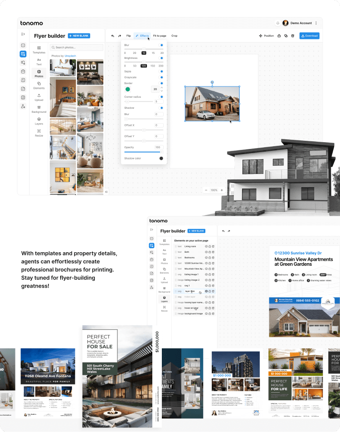Viewport: 340px width, 432px height.
Task: Hide the Bath text layer using its eye icon
Action: 206,252
